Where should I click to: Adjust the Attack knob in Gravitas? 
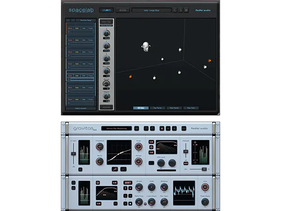pos(139,187)
